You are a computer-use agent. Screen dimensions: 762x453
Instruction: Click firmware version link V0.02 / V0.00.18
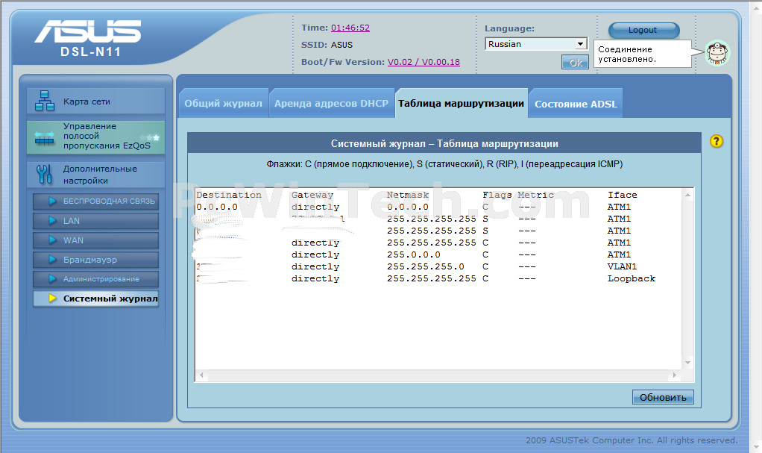[423, 62]
